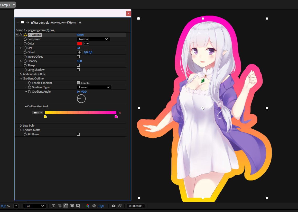The image size is (298, 212).
Task: Open the Effect Controls panel menu
Action: 80,22
